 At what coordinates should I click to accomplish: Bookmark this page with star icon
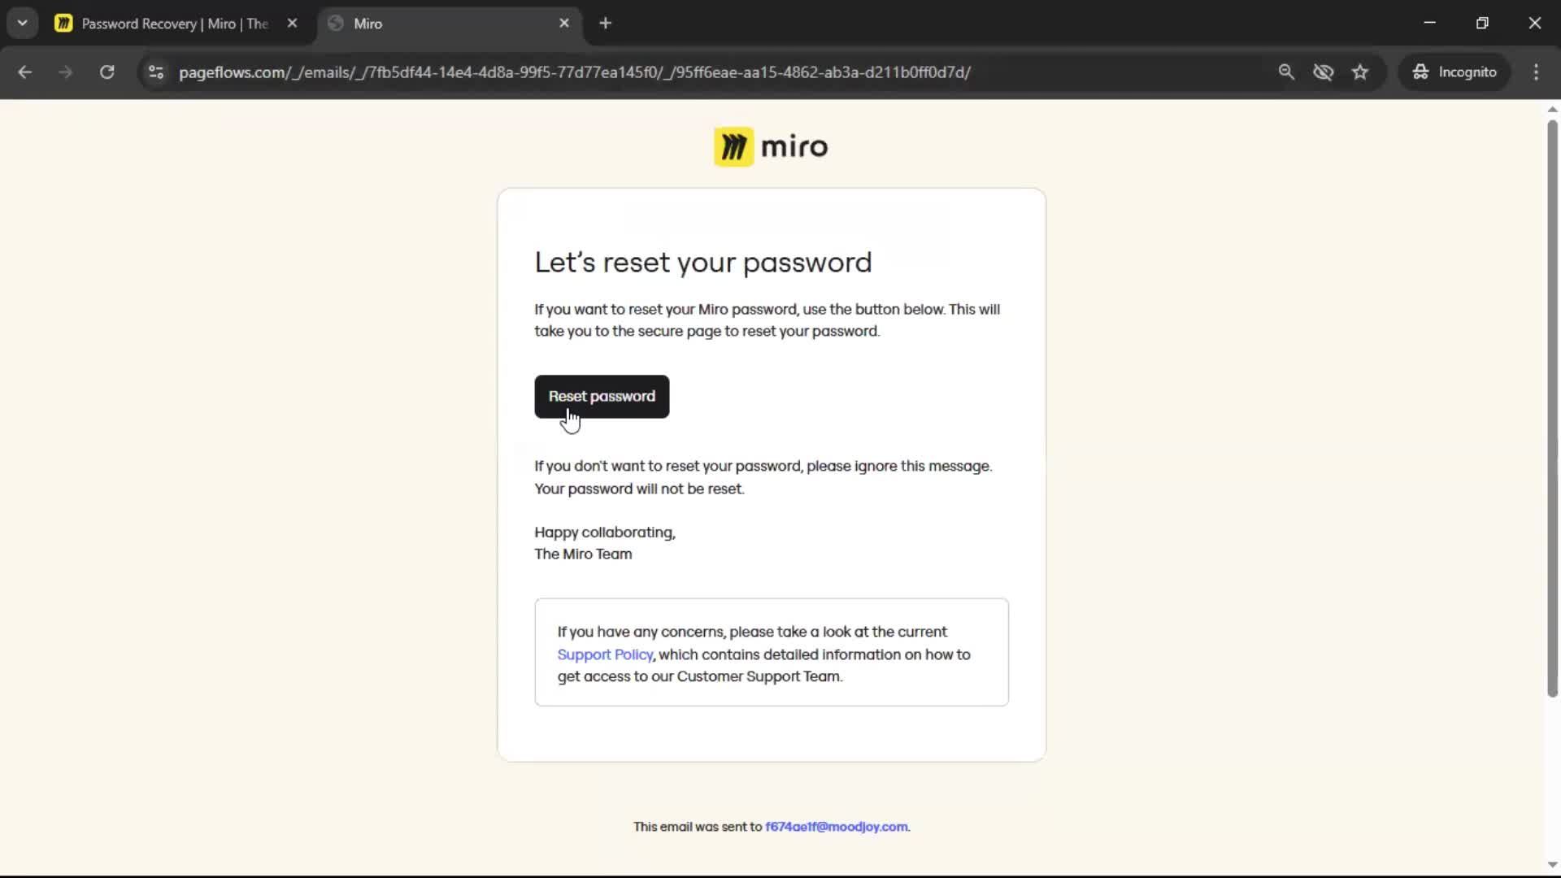pyautogui.click(x=1360, y=72)
